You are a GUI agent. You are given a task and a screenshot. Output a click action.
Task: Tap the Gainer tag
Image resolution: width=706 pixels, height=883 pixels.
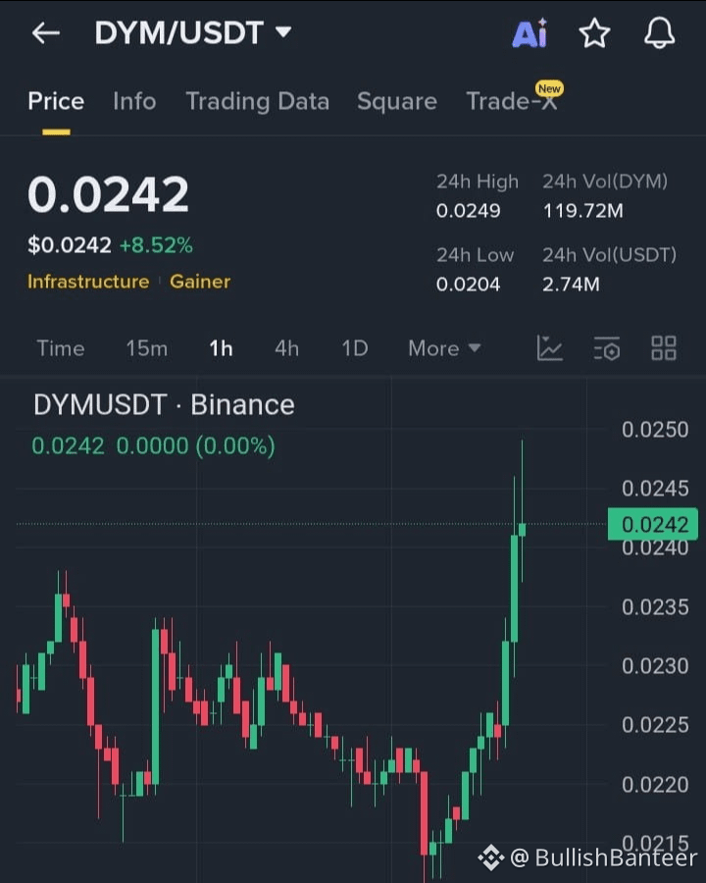tap(200, 281)
